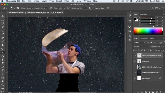Select the Rectangle shape tool
The image size is (165, 93).
click(3, 78)
